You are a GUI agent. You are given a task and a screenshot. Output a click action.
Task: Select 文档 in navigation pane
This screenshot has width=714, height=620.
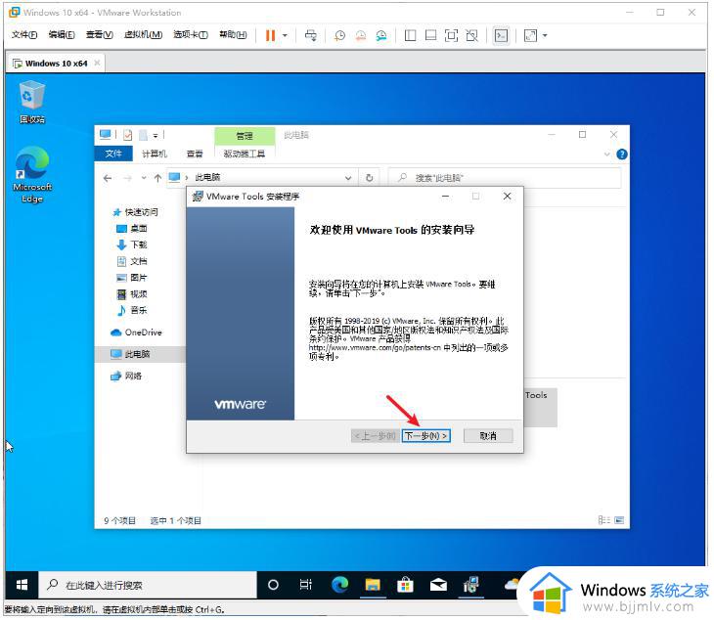point(132,261)
